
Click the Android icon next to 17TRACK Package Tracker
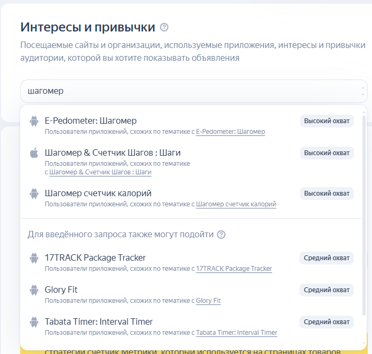(x=34, y=258)
